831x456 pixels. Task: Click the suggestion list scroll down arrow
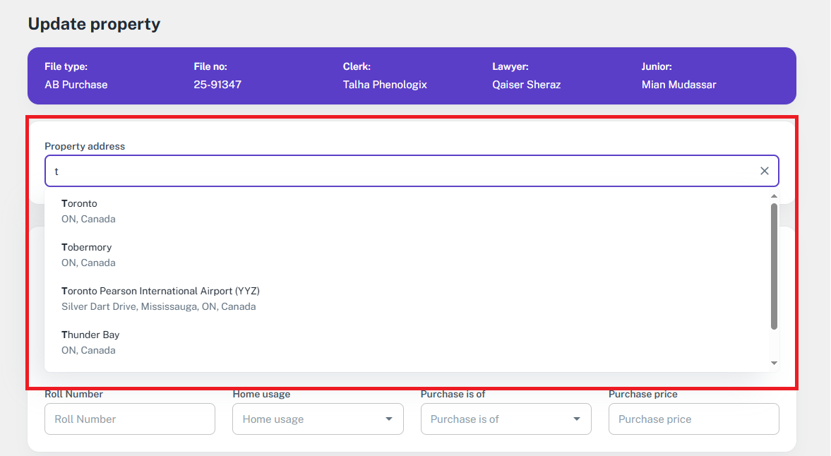[x=774, y=363]
